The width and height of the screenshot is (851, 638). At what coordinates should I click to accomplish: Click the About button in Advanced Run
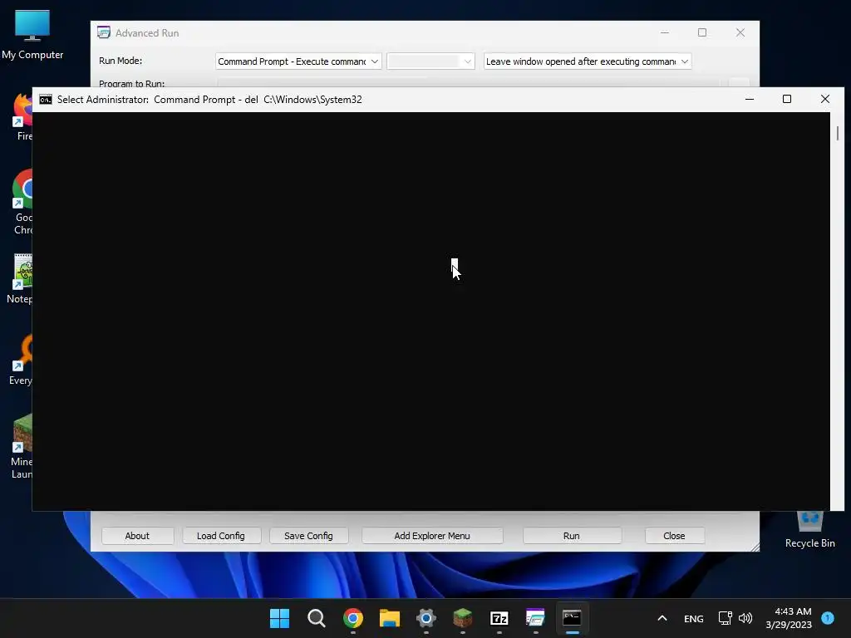pyautogui.click(x=137, y=536)
